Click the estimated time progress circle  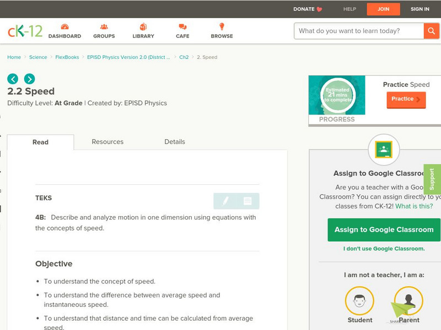(338, 95)
